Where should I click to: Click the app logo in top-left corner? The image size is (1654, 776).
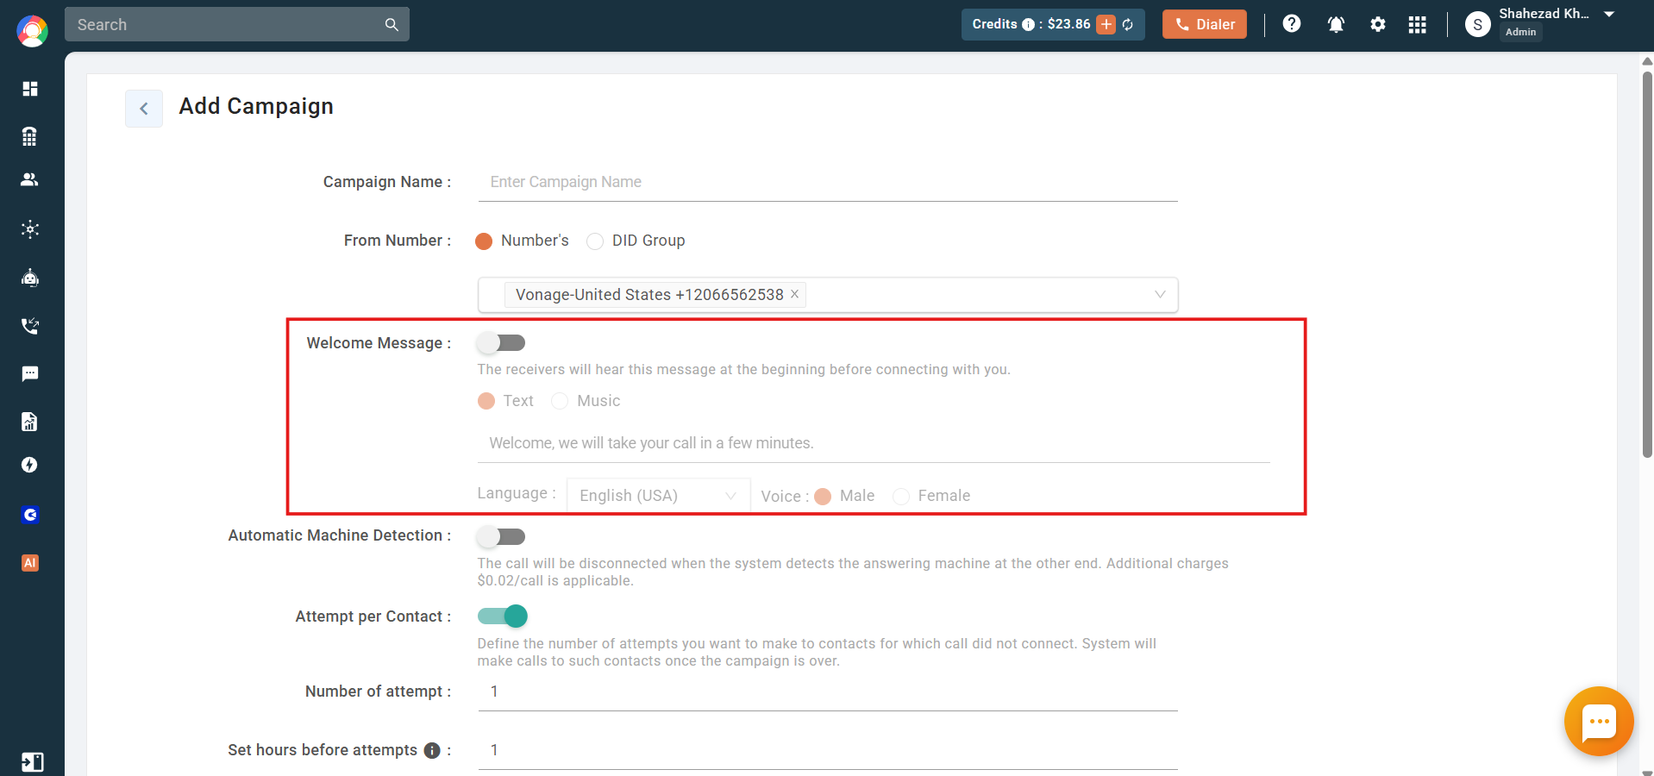(x=32, y=31)
